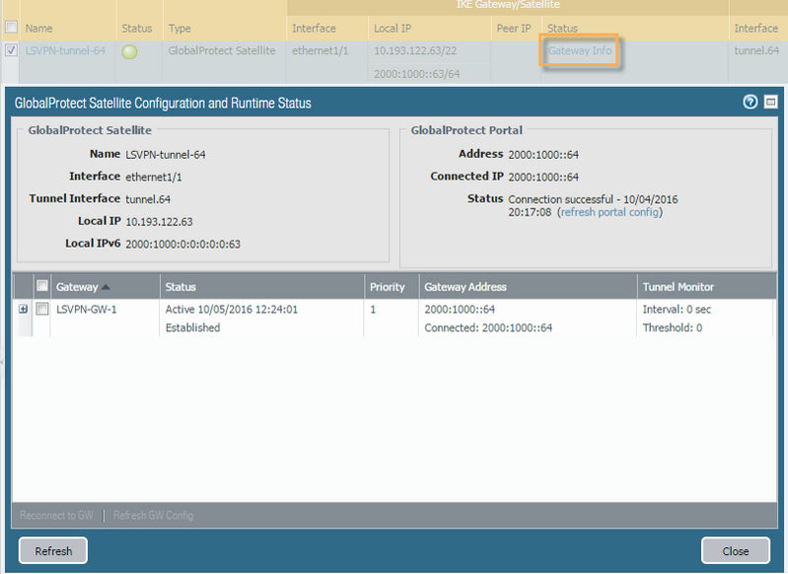Sort by the Gateway Address column header
This screenshot has height=574, width=788.
465,287
